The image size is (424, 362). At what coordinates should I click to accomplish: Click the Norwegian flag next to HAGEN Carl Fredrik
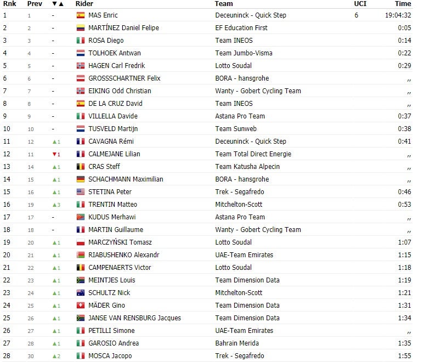[80, 66]
